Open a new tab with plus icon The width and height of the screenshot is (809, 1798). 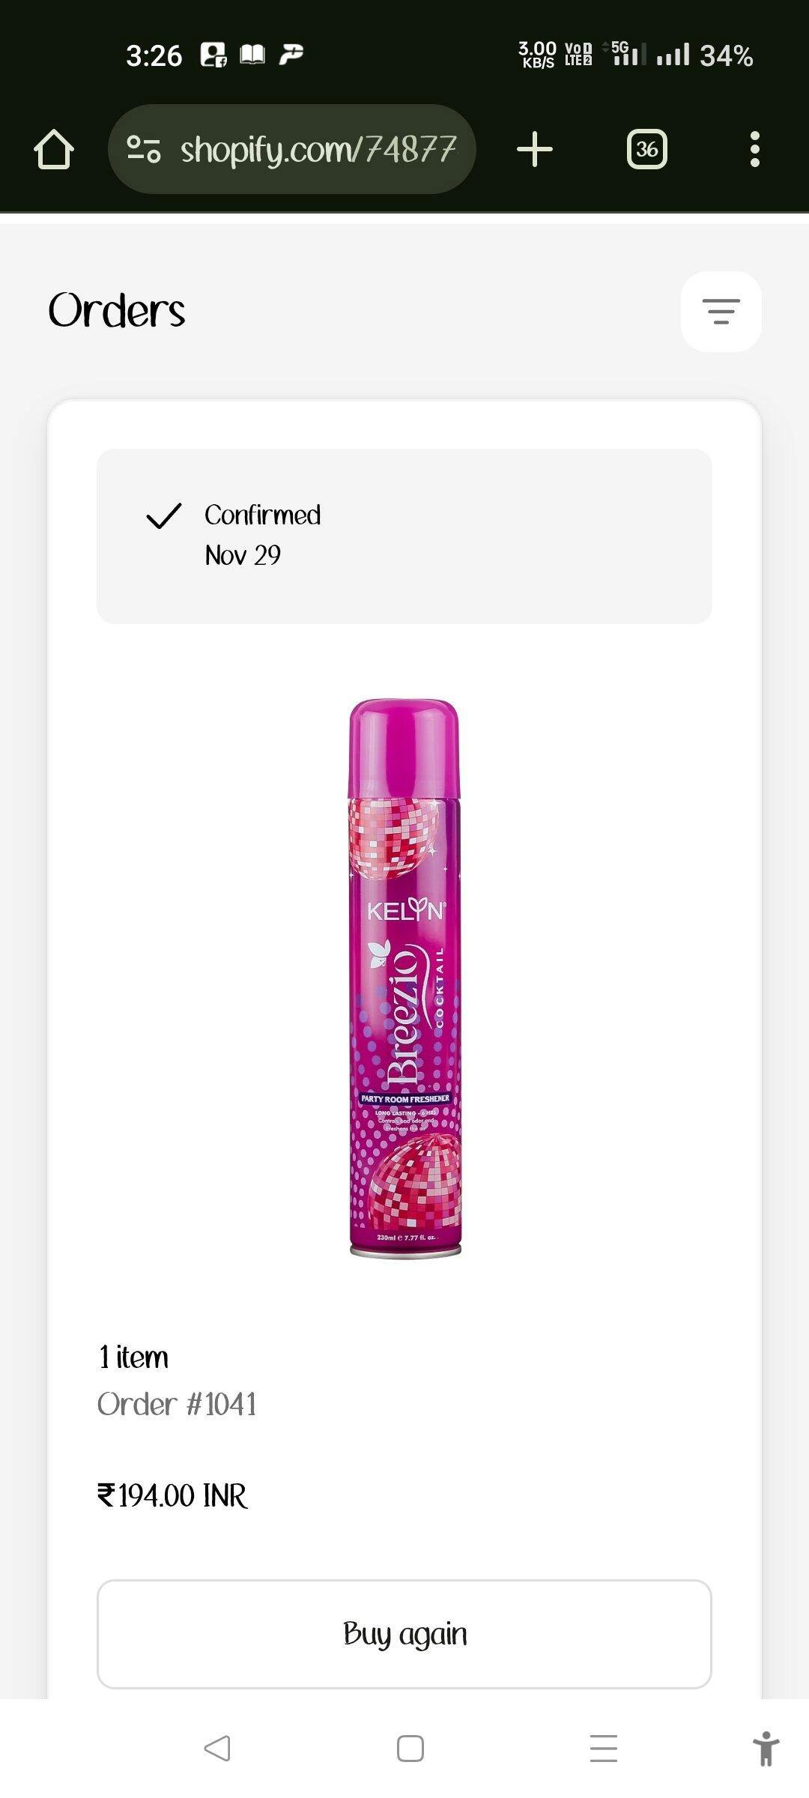(535, 149)
